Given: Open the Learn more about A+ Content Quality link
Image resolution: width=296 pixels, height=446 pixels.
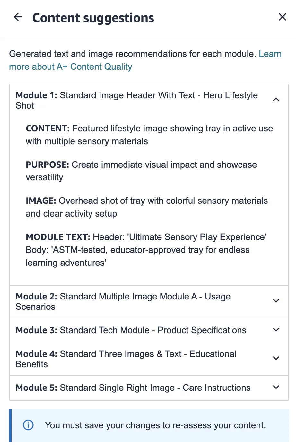Looking at the screenshot, I should (70, 67).
